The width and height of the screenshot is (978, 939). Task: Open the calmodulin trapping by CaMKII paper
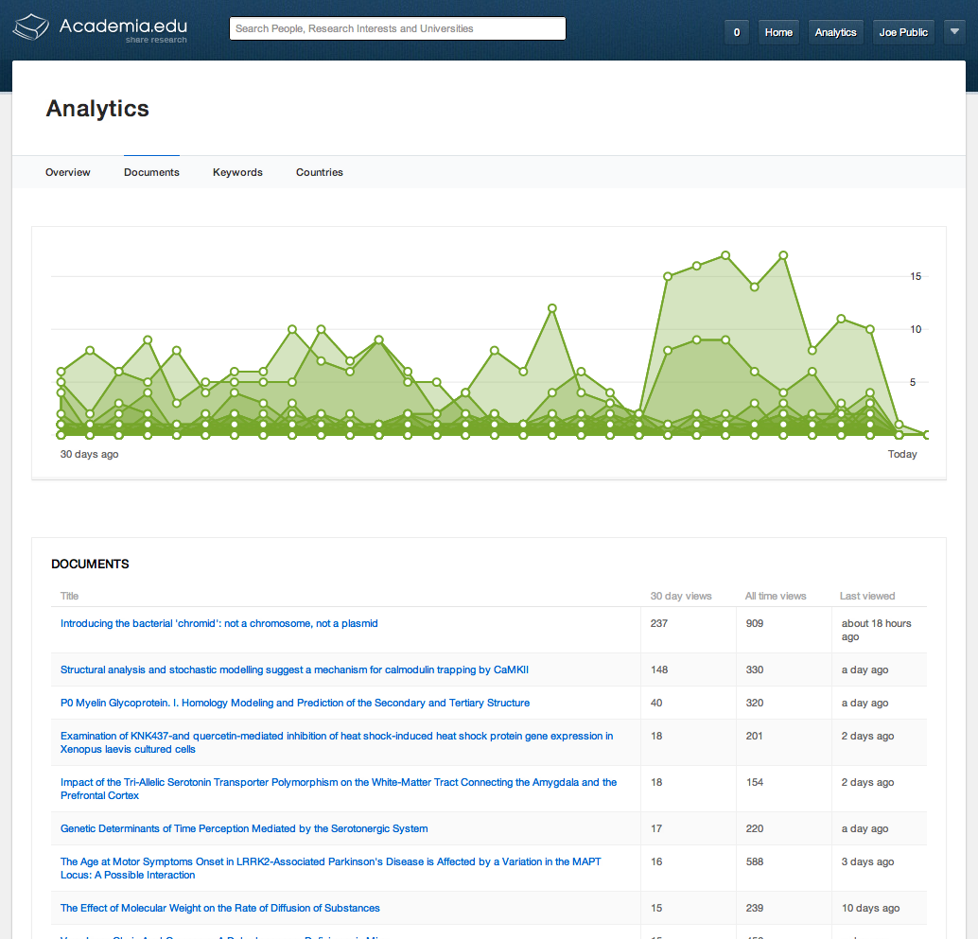[292, 669]
